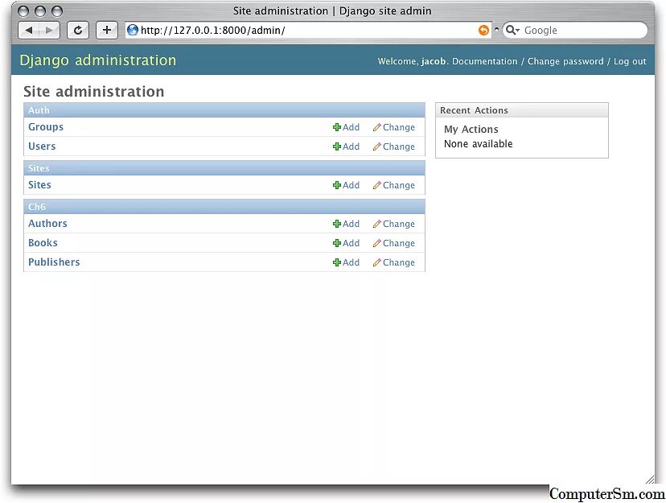This screenshot has height=503, width=666.
Task: Click the green Add icon for Users
Action: point(337,146)
